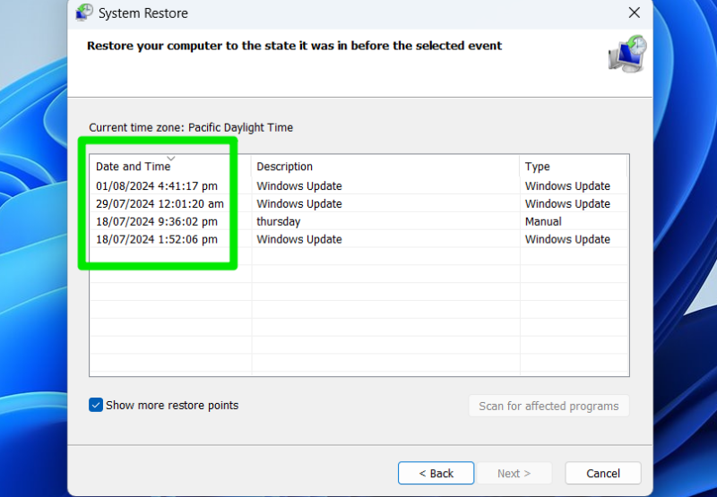Image resolution: width=717 pixels, height=497 pixels.
Task: Sort by the Description column header
Action: pyautogui.click(x=385, y=167)
